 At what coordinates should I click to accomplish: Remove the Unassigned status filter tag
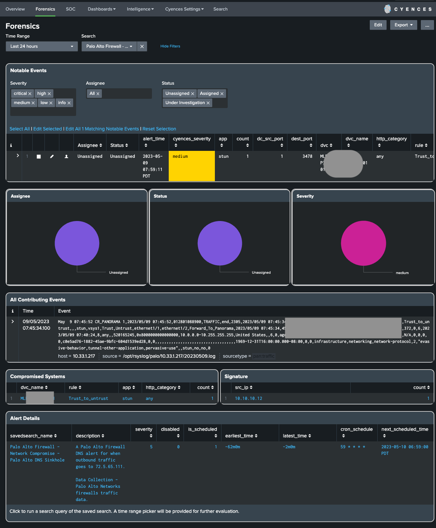tap(193, 94)
